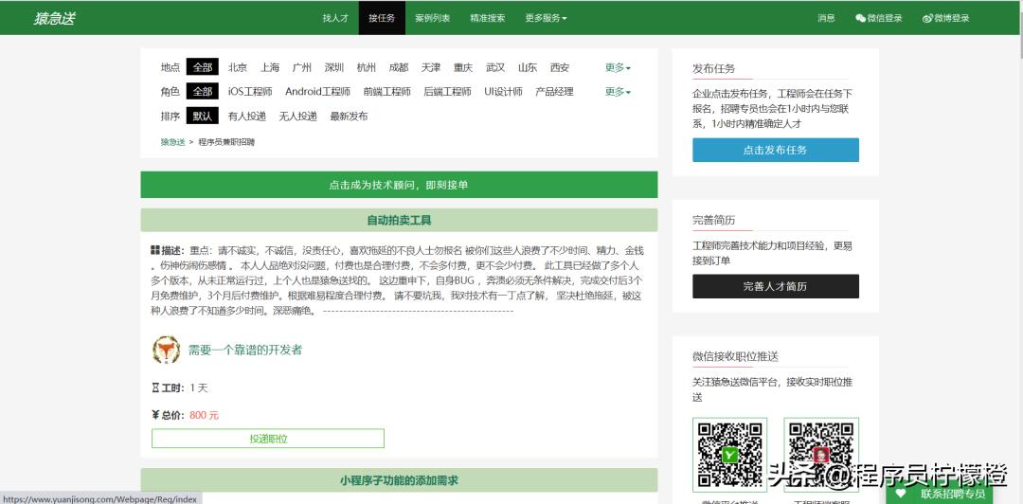Filter role by Android工程师
This screenshot has width=1023, height=504.
(317, 91)
